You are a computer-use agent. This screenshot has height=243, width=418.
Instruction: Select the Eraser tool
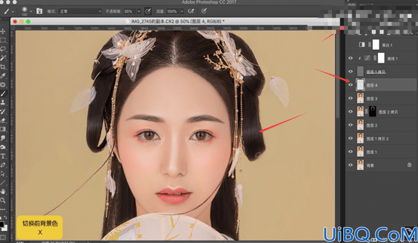[3, 120]
